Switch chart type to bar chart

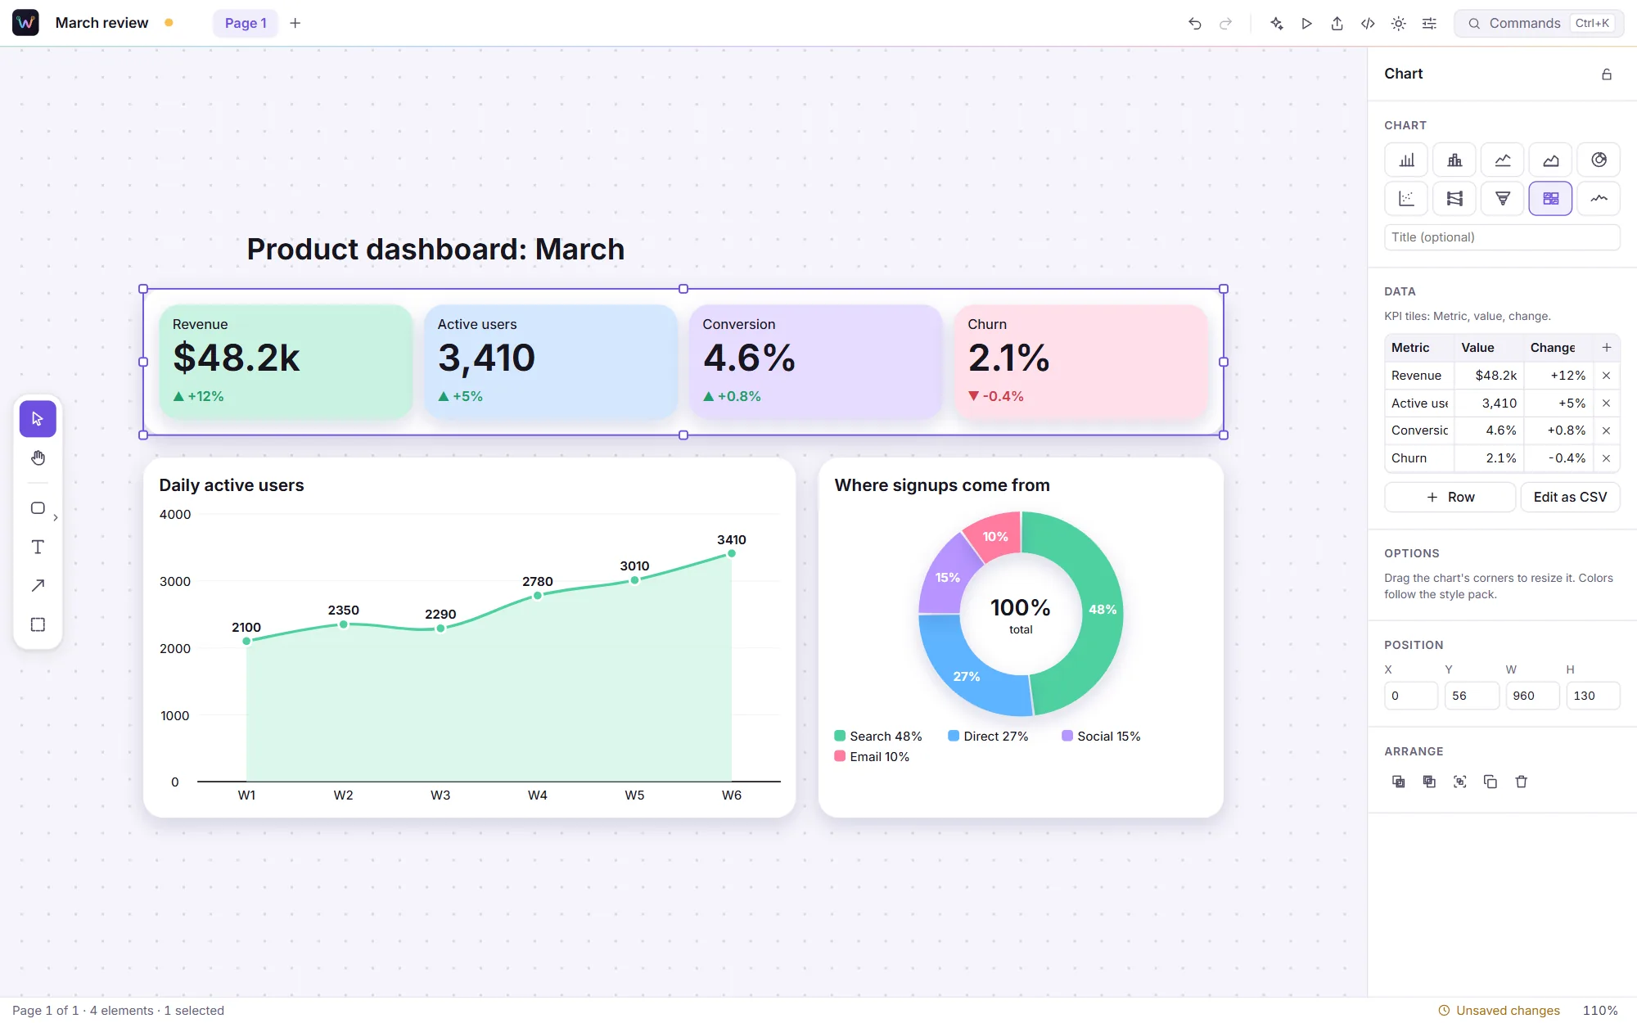pos(1406,160)
